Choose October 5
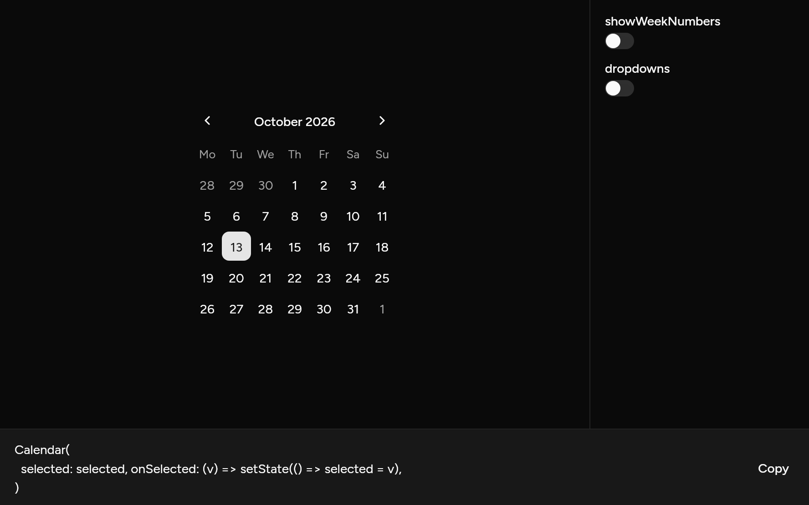Image resolution: width=809 pixels, height=505 pixels. 207,216
